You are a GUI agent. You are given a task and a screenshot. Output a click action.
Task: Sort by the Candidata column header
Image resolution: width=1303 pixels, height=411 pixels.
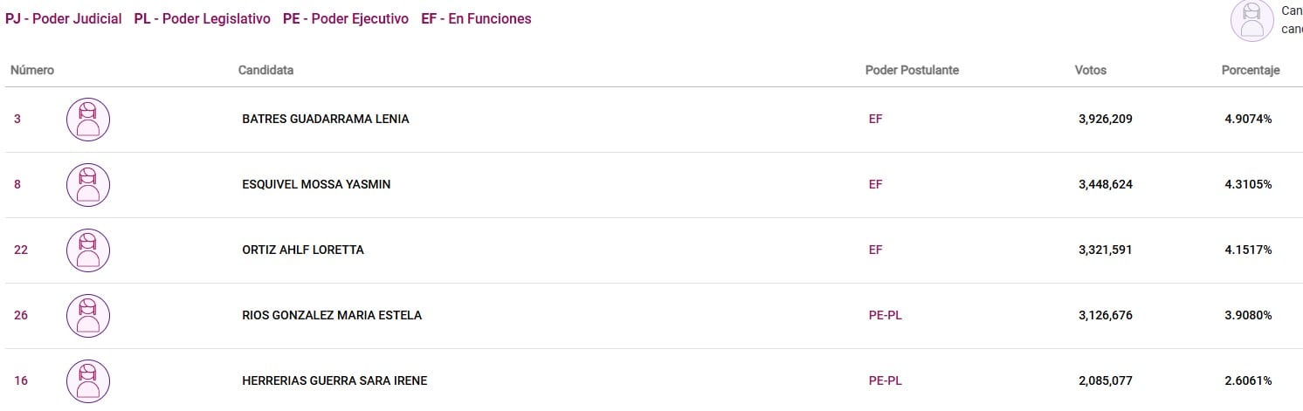(265, 71)
